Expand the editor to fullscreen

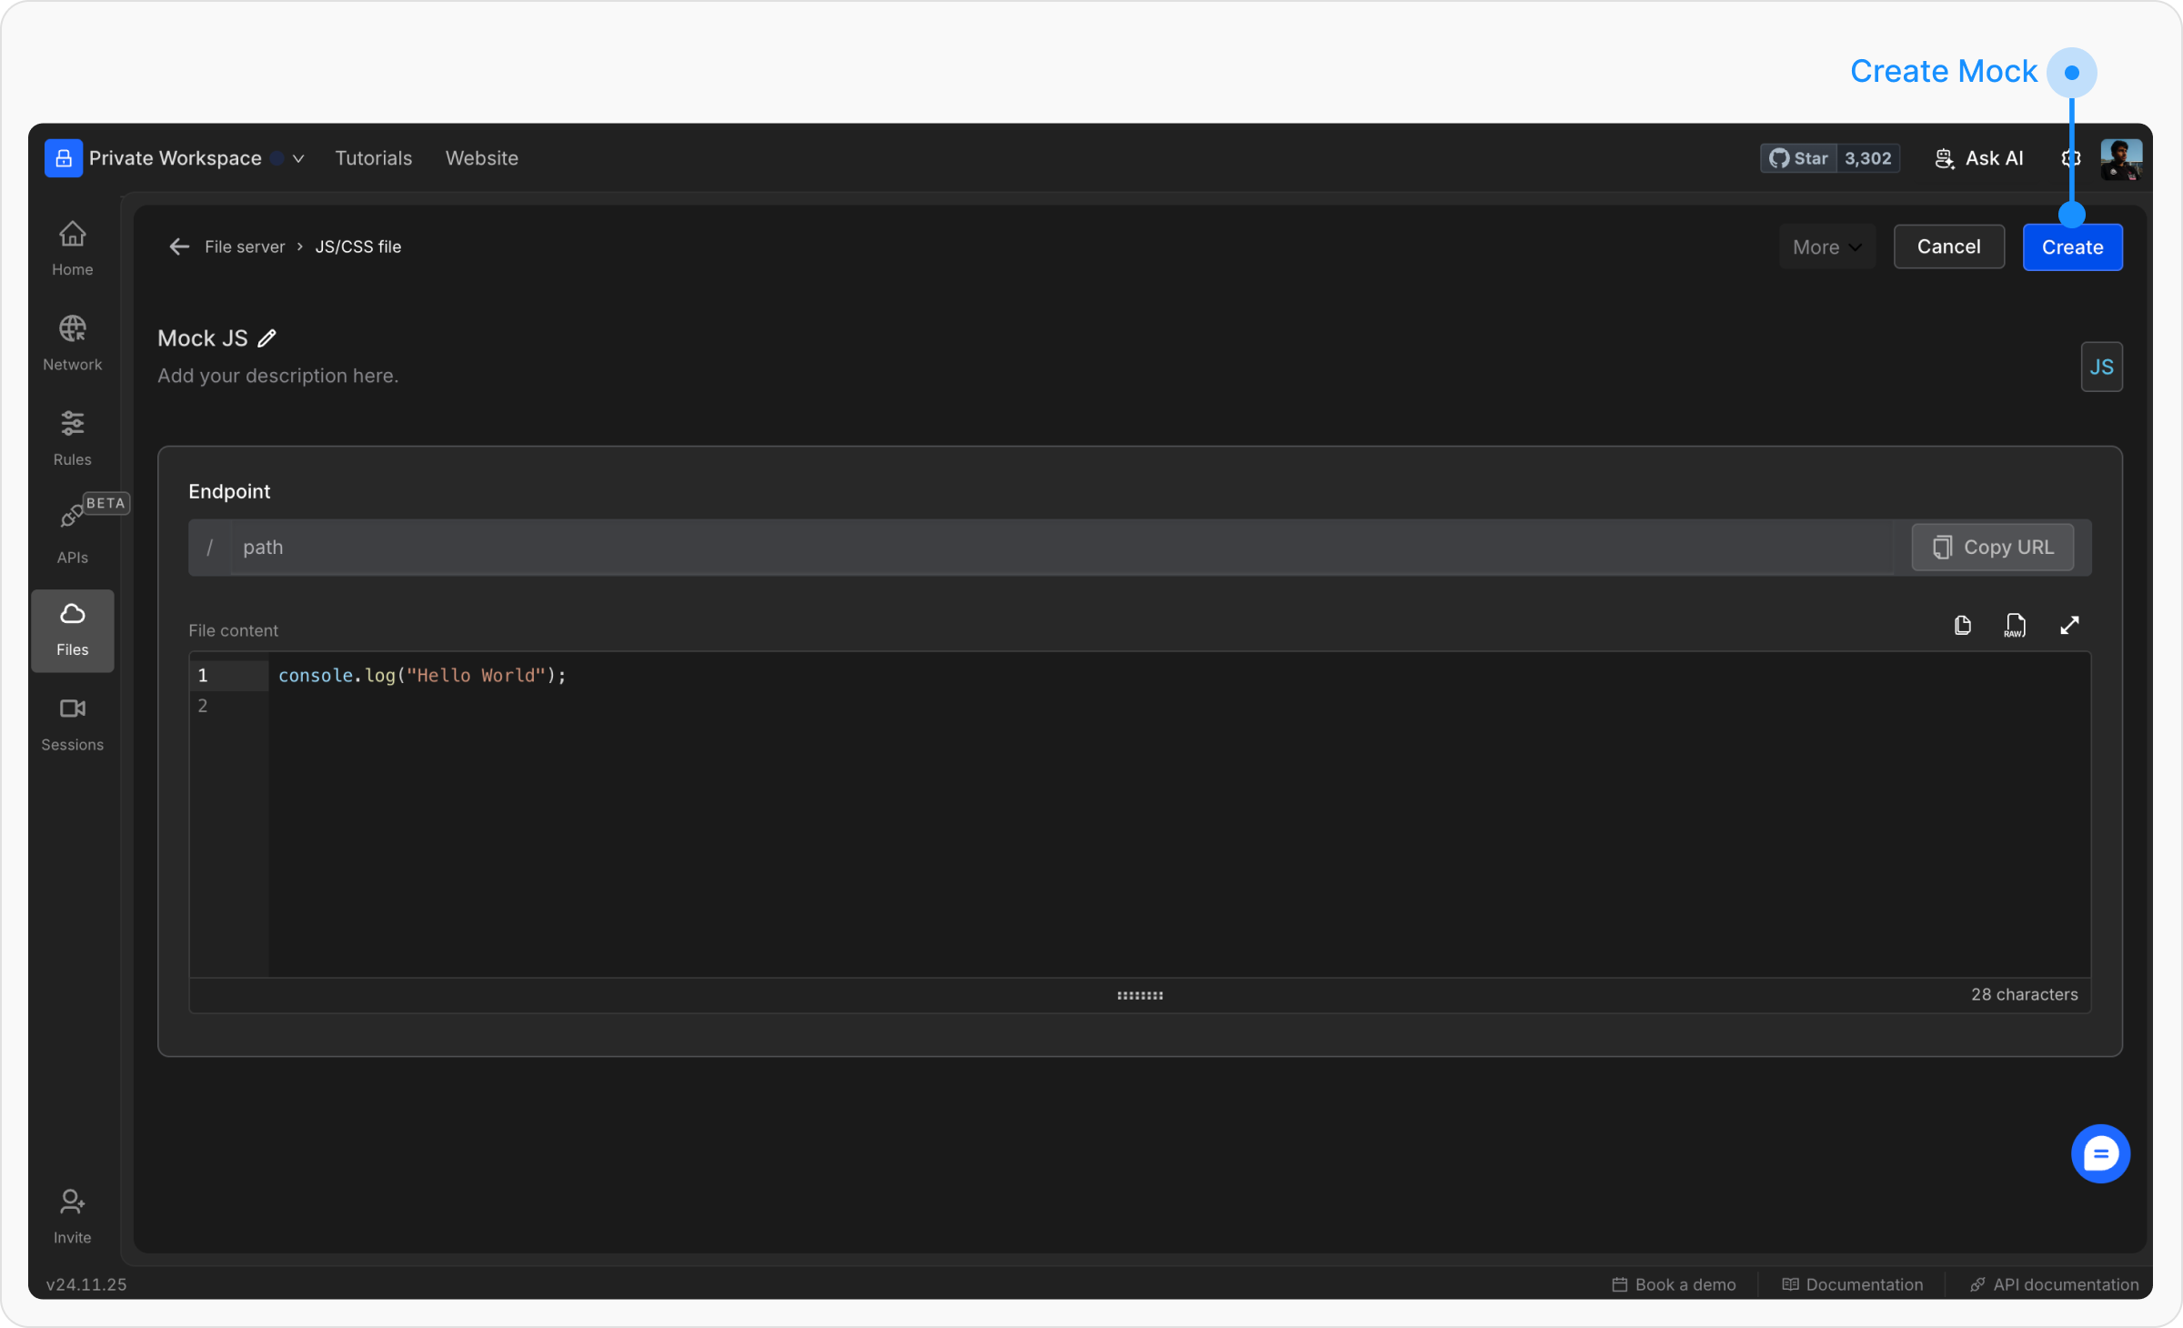(2069, 626)
